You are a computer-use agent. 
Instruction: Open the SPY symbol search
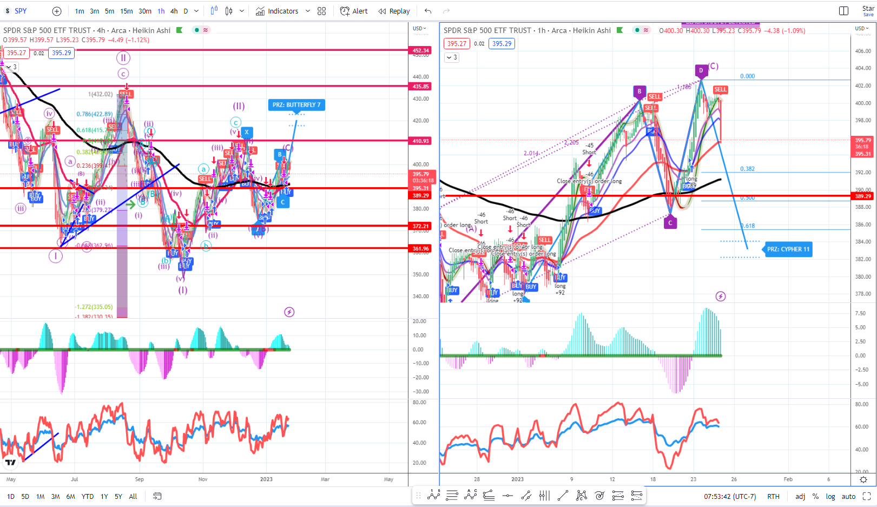(x=21, y=11)
